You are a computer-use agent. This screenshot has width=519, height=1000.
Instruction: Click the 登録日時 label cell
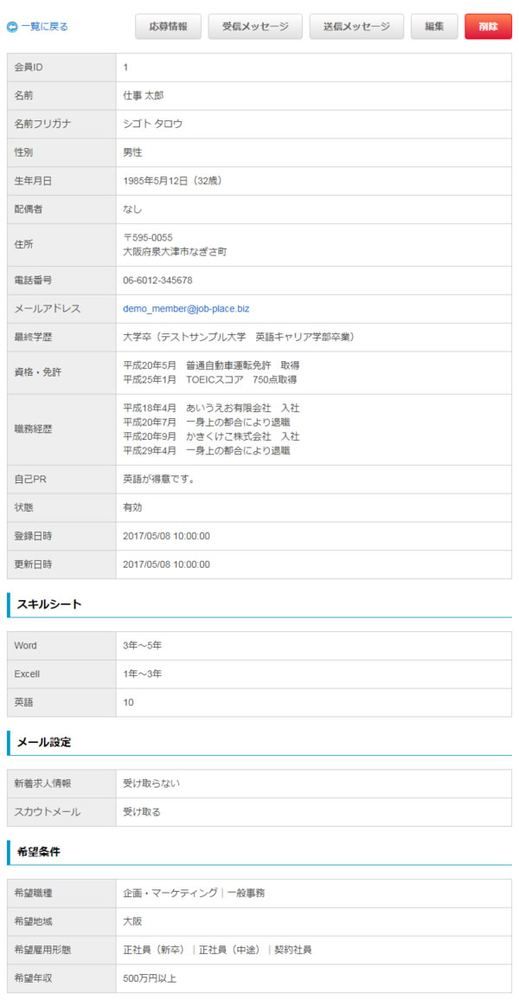click(61, 536)
